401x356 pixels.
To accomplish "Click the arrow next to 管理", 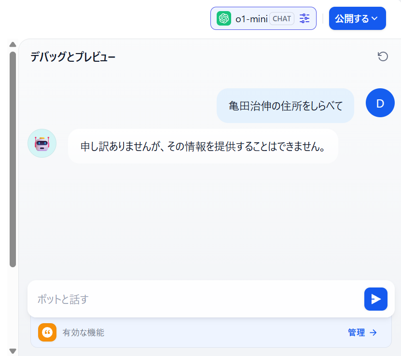I will [373, 332].
